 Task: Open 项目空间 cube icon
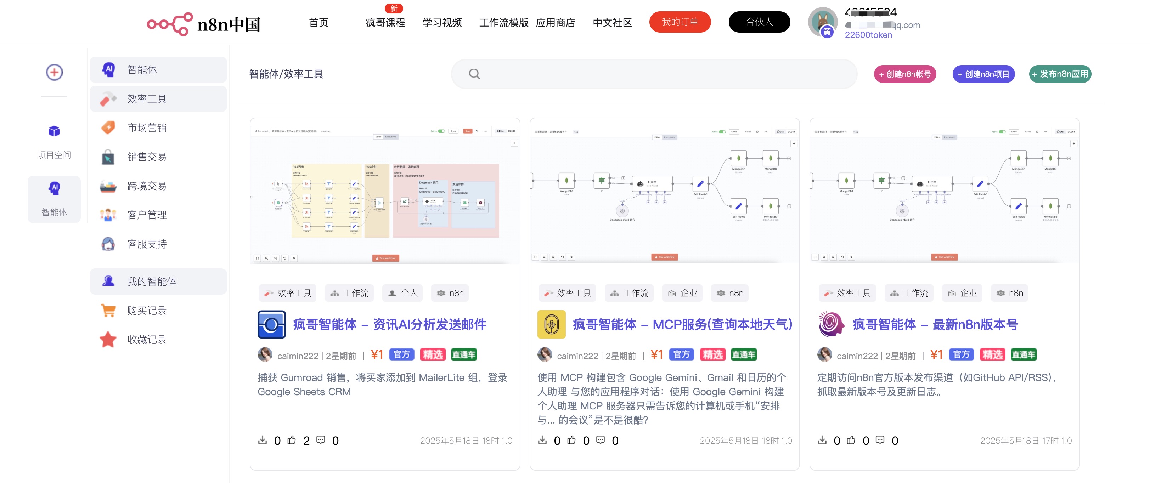(54, 131)
